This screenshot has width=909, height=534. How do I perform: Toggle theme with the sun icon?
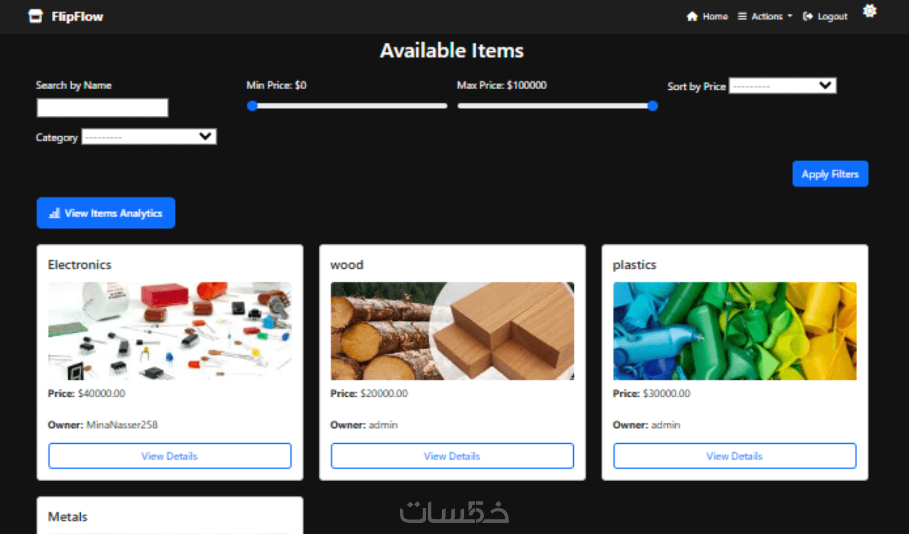tap(870, 11)
